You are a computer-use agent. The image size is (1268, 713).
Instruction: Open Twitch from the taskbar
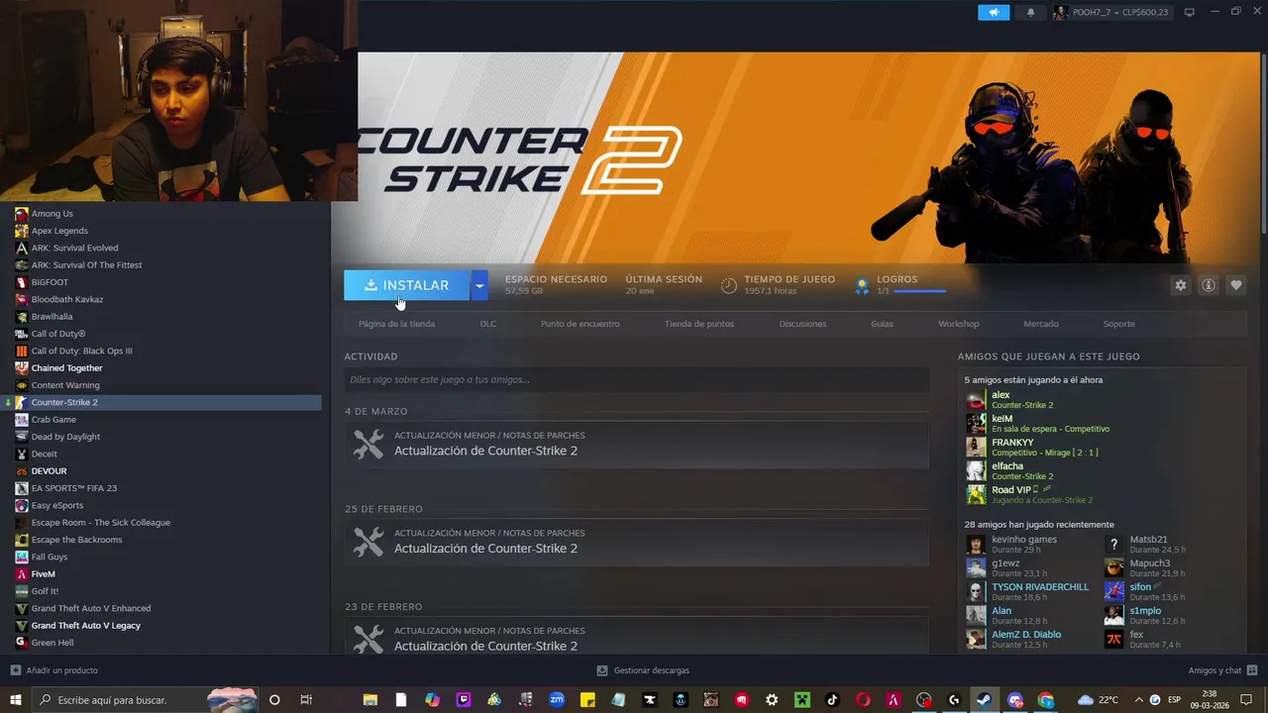click(x=464, y=700)
